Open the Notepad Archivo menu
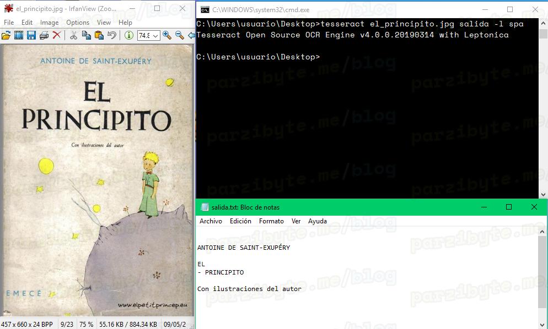This screenshot has height=329, width=548. [211, 221]
